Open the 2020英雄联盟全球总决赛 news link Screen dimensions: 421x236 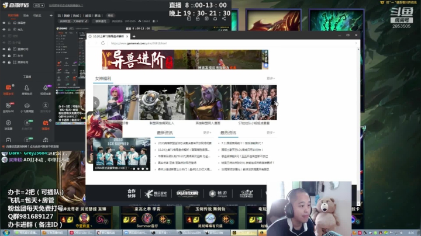[x=185, y=143]
